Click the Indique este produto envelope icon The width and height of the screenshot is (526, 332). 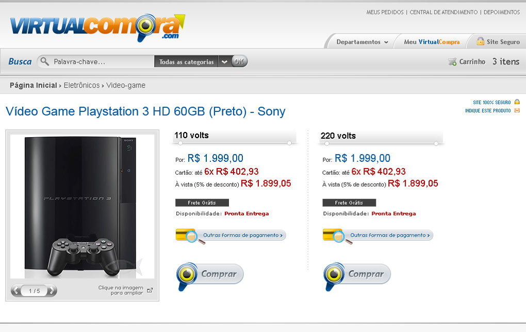click(x=517, y=110)
